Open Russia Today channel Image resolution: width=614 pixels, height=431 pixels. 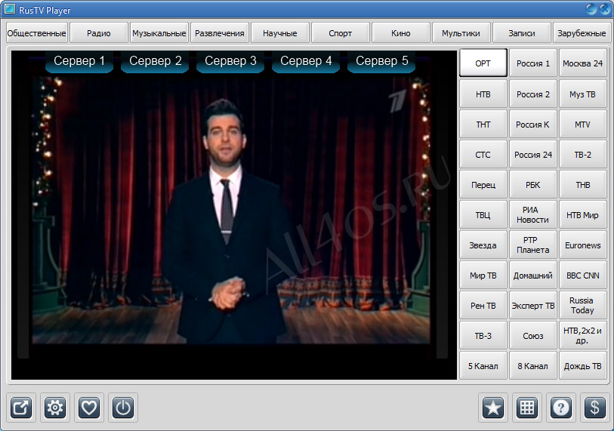[x=583, y=306]
